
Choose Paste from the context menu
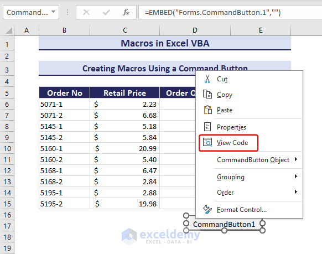249,110
